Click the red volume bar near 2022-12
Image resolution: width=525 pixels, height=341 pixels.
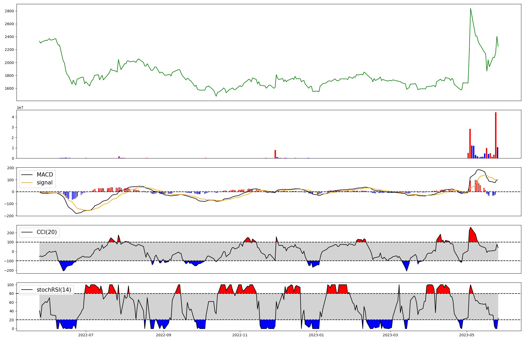click(x=275, y=154)
